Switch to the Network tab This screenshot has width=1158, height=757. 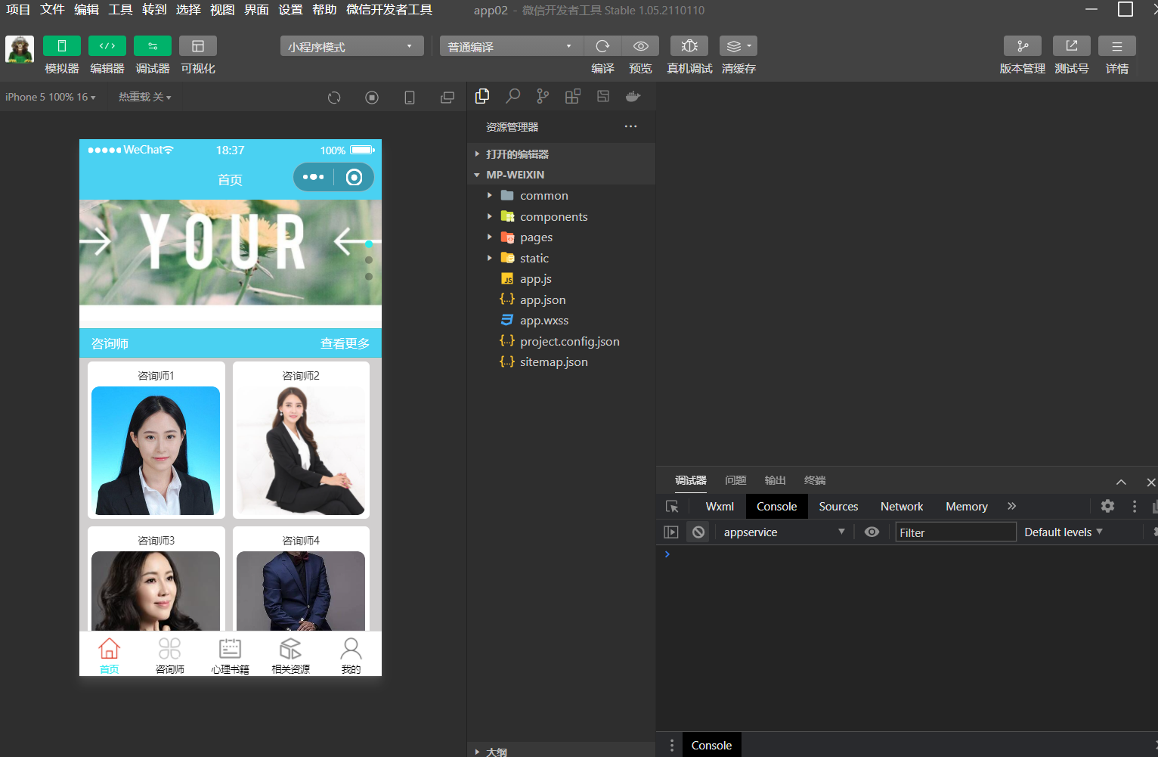tap(901, 507)
